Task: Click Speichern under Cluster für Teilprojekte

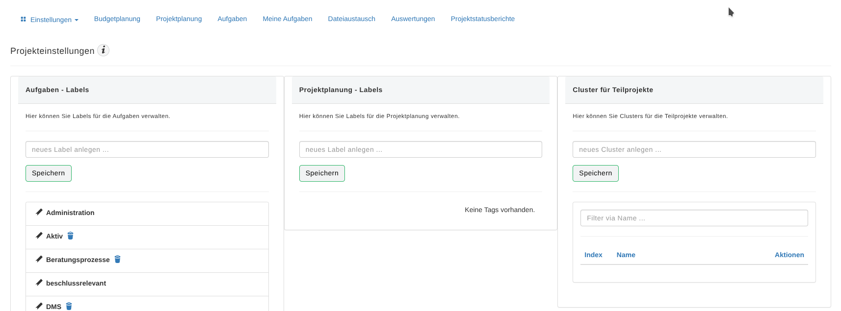Action: tap(595, 173)
